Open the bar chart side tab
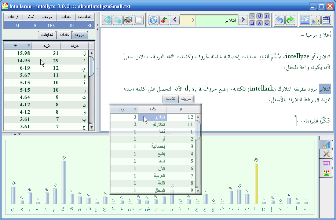Screen dimensions: 336x220 tap(326, 144)
